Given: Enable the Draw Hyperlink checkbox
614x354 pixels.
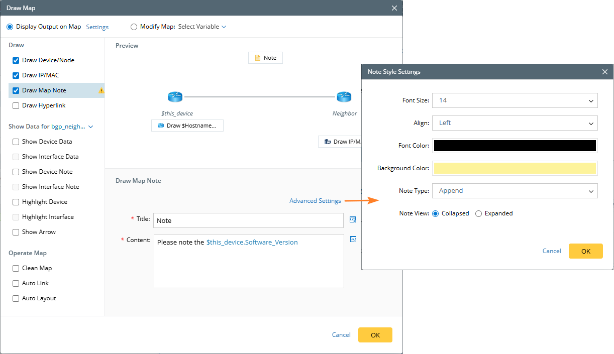Looking at the screenshot, I should (16, 105).
